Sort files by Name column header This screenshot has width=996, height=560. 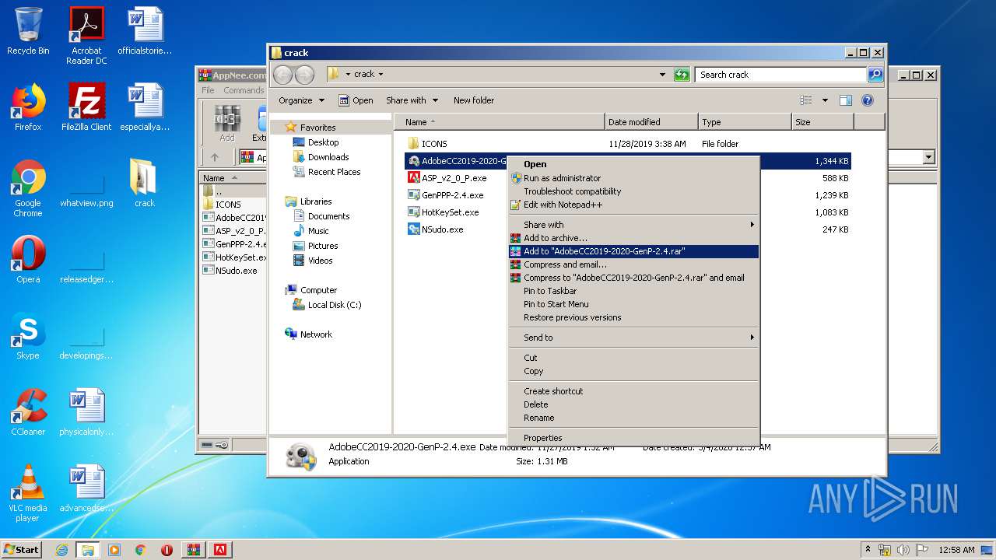click(500, 122)
